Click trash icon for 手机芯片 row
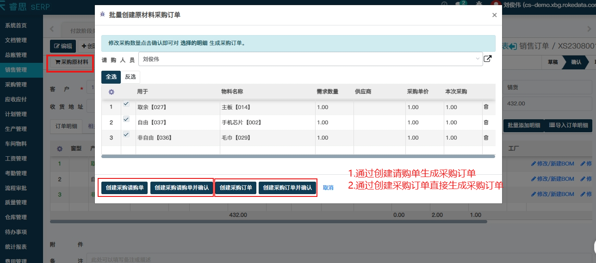Screen dimensions: 596x263 click(x=486, y=122)
